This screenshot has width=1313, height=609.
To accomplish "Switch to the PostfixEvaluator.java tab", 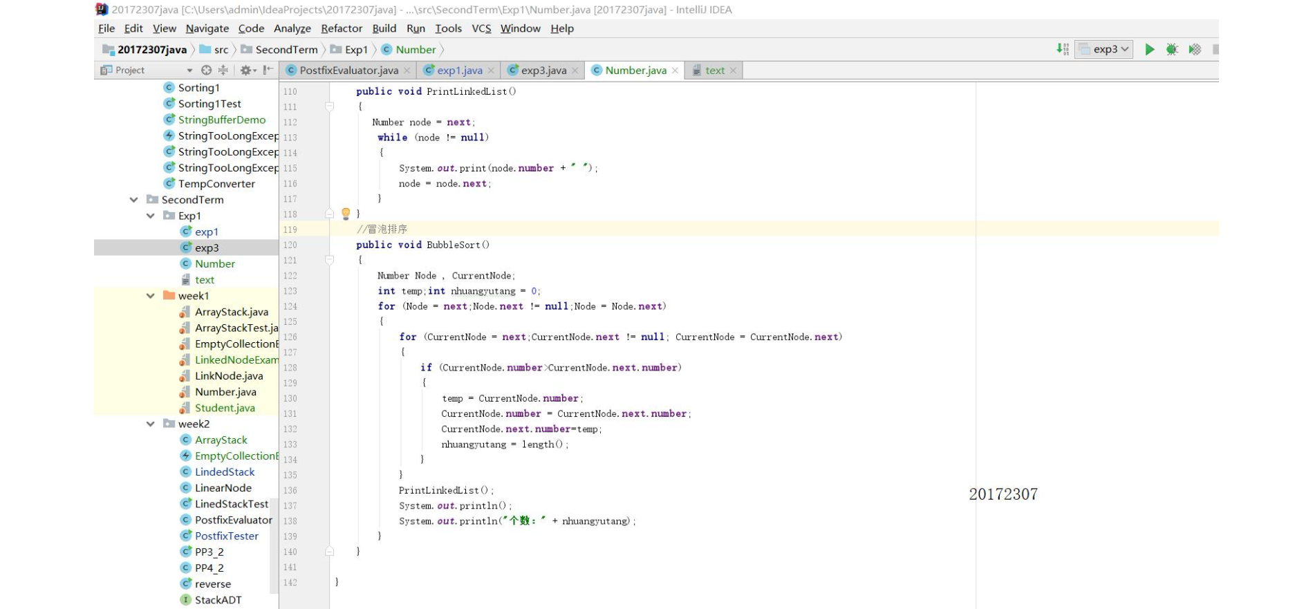I will point(348,70).
